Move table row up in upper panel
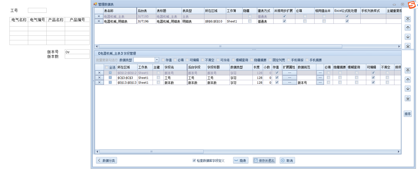 [408, 28]
